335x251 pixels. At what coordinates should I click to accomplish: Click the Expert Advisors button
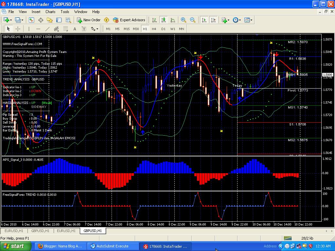pos(129,20)
